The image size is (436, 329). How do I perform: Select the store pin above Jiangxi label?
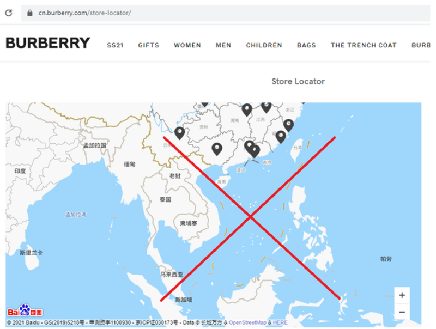coord(266,106)
